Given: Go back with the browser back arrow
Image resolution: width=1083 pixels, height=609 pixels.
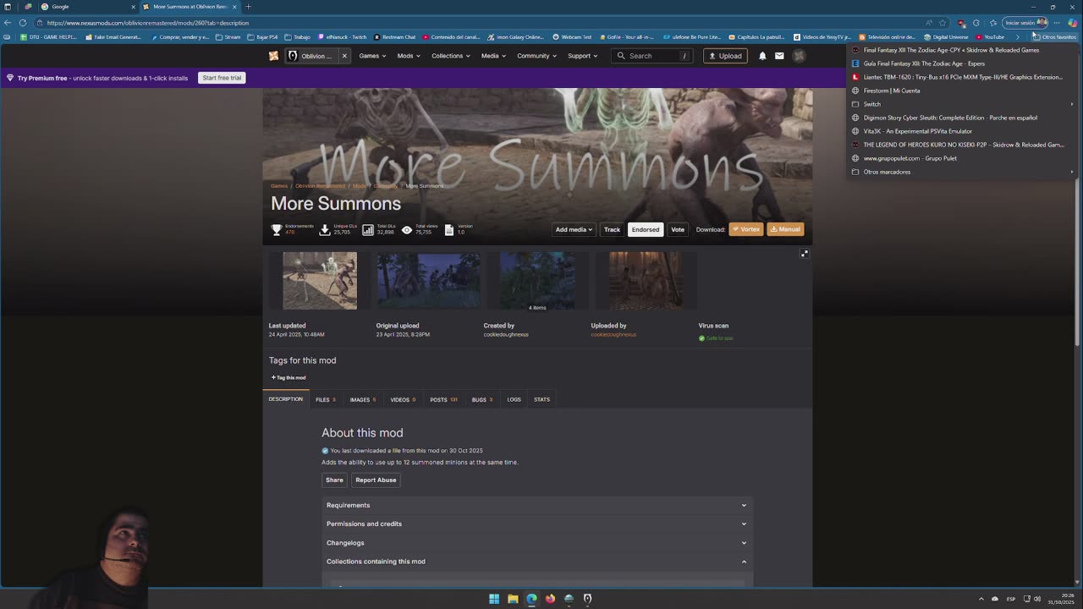Looking at the screenshot, I should pos(8,23).
